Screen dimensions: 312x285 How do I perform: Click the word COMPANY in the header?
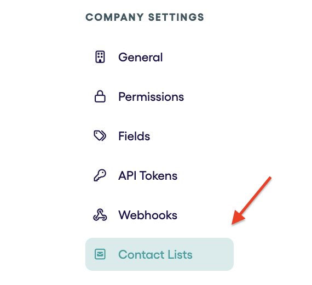pos(114,17)
